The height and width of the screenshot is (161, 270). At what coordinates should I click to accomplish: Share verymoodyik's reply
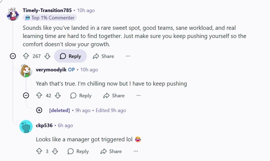(114, 96)
